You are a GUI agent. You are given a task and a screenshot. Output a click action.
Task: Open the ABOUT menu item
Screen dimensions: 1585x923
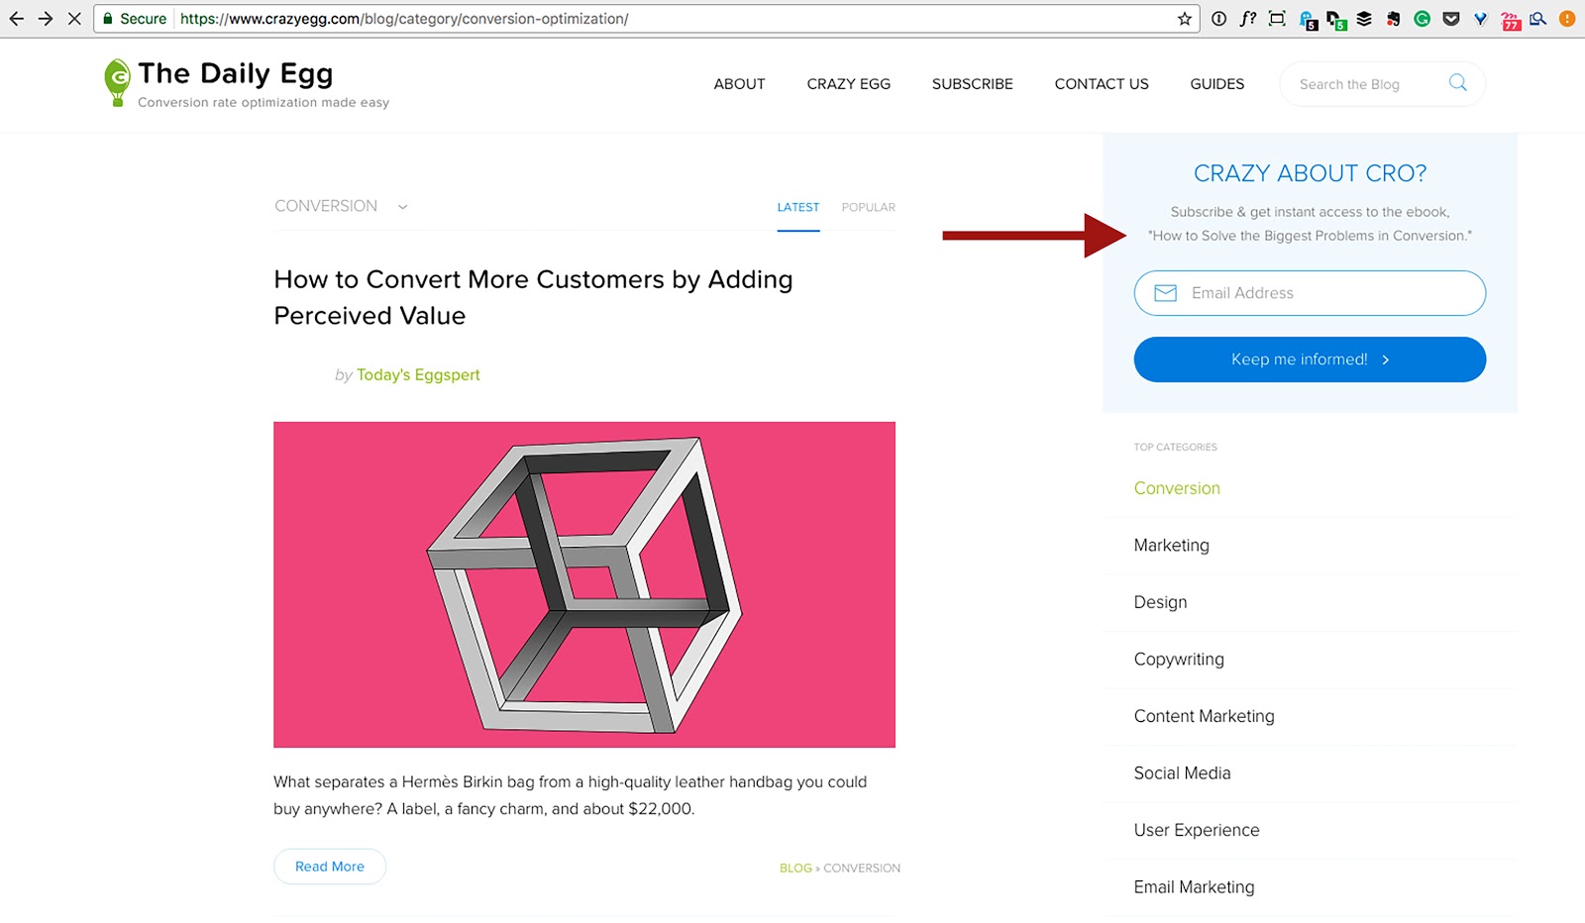click(x=739, y=84)
